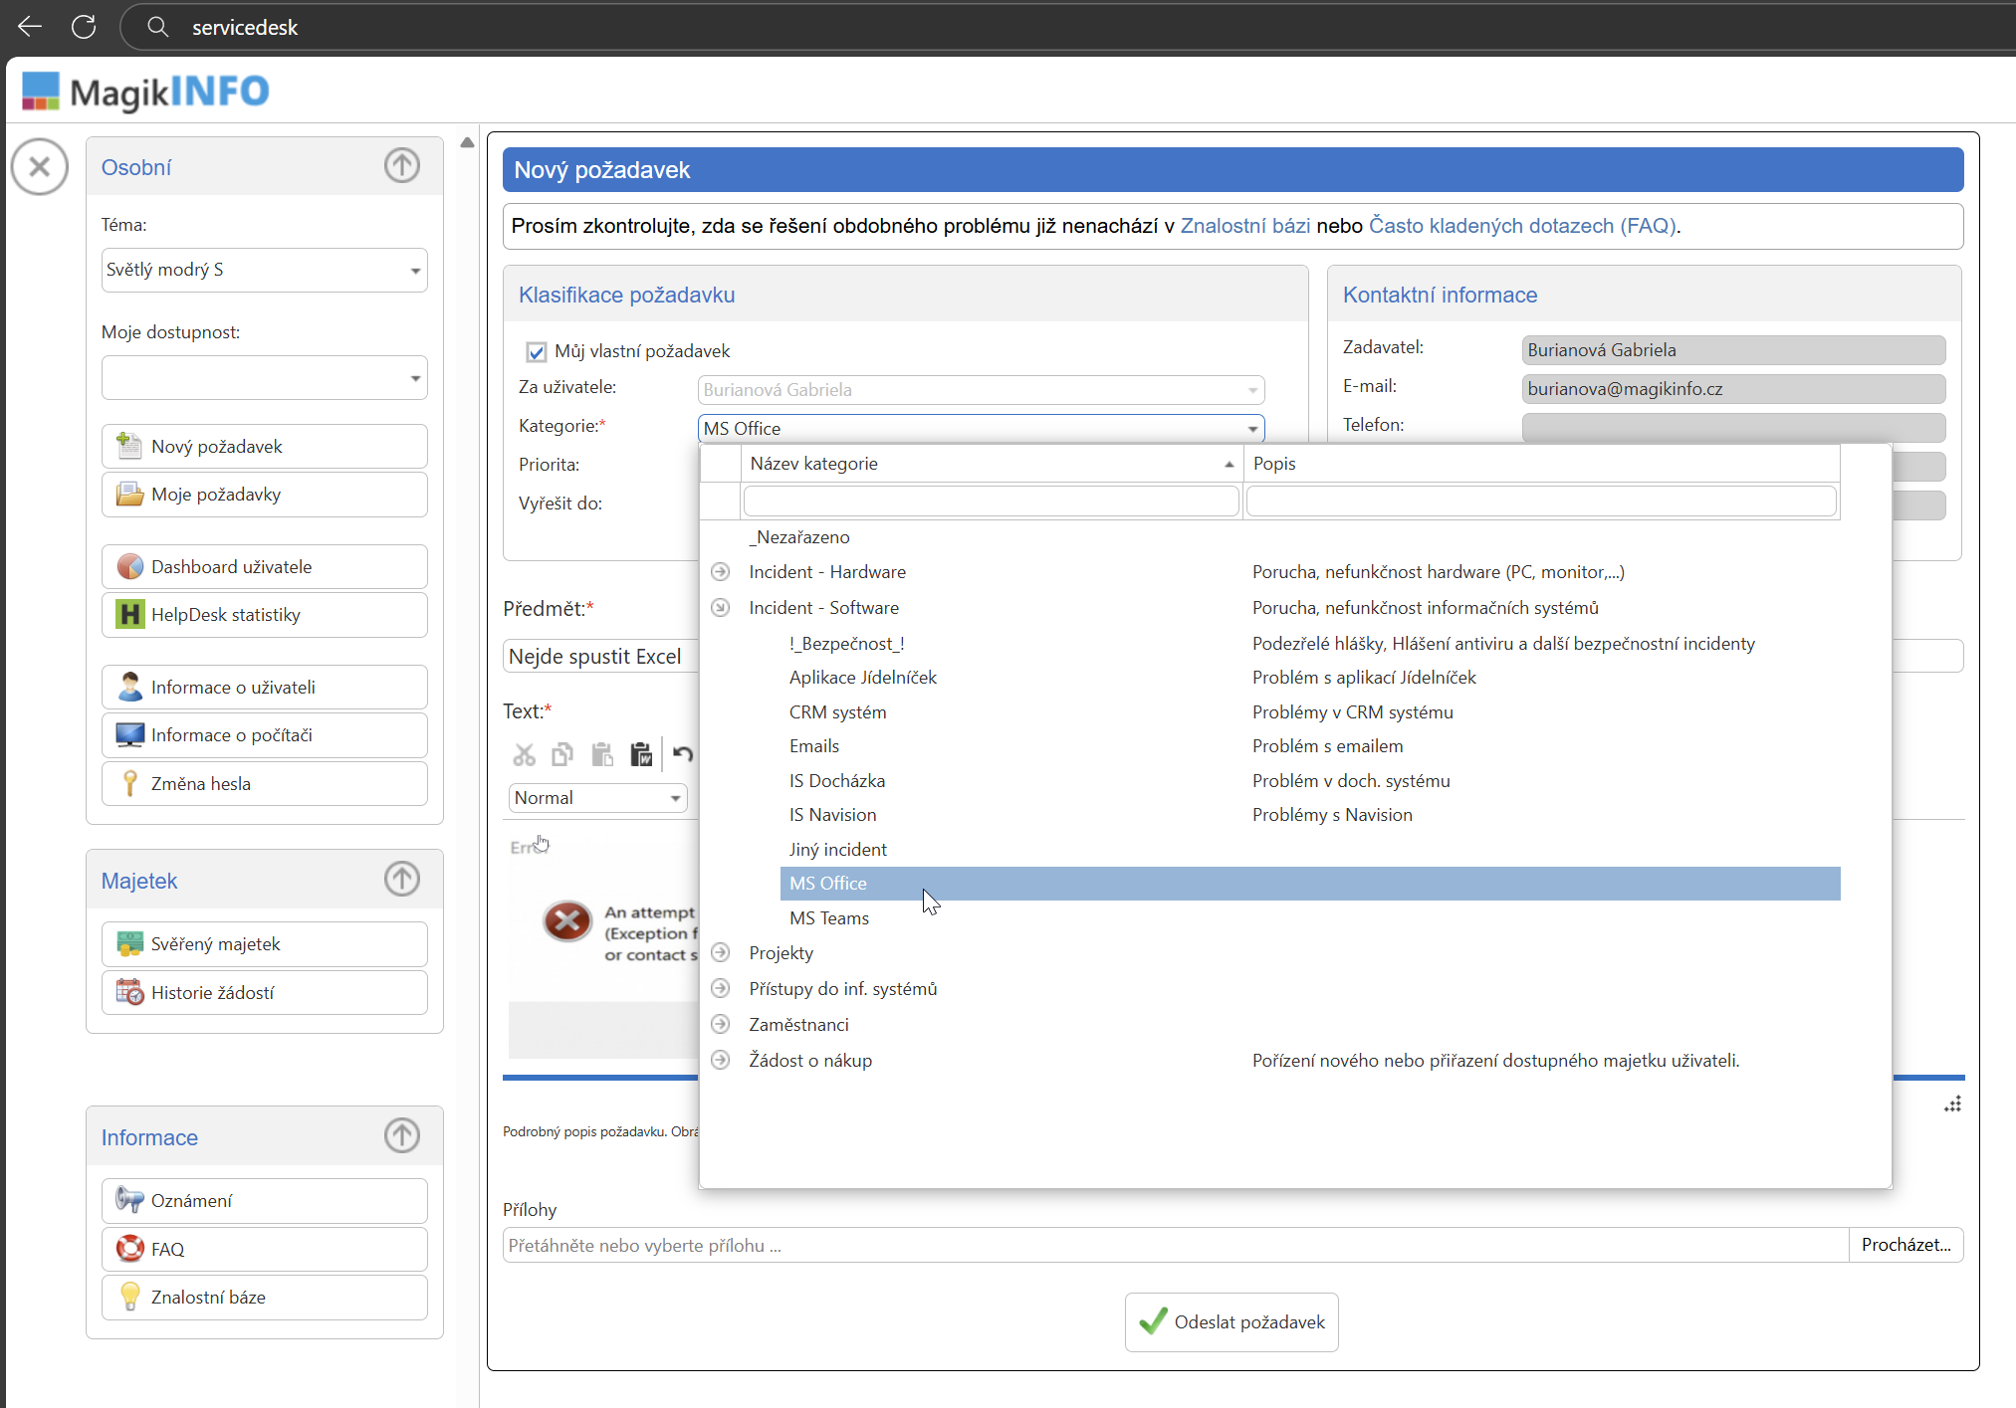
Task: Open the Znalostní bázi link in notice
Action: (x=1244, y=226)
